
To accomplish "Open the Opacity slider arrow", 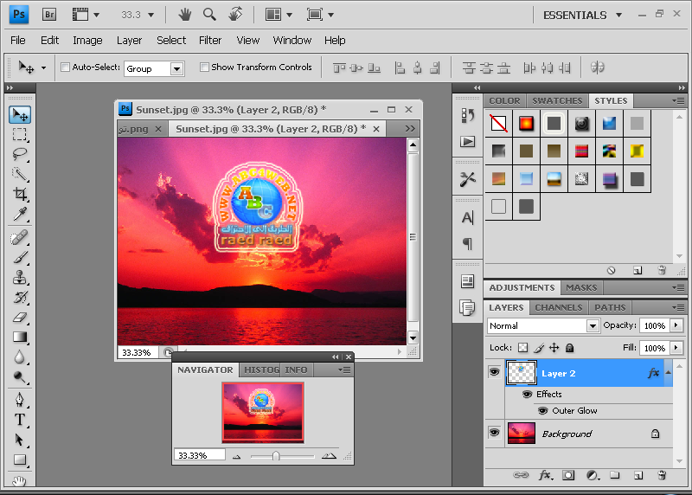I will pyautogui.click(x=676, y=325).
